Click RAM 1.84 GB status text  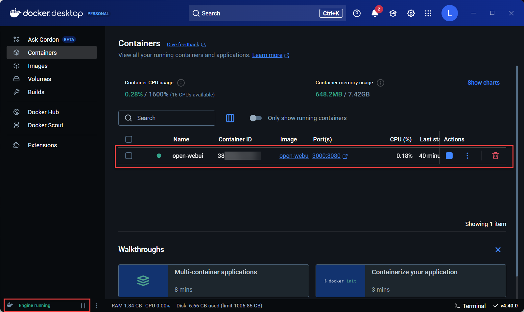(x=127, y=306)
